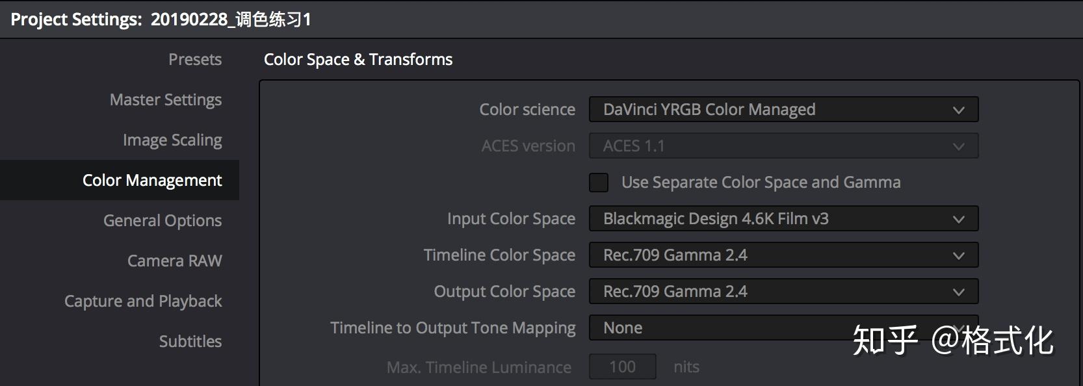
Task: Click the ACES version dropdown
Action: pyautogui.click(x=783, y=146)
